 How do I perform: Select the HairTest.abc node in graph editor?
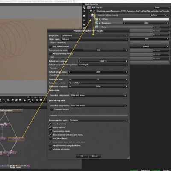(x=16, y=139)
